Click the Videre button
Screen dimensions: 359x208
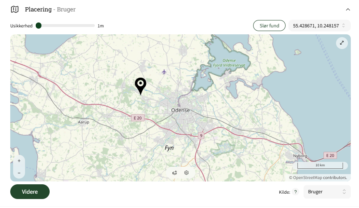[30, 192]
